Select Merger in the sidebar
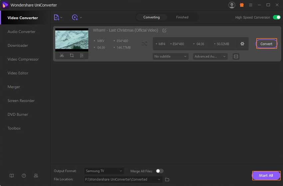Viewport: 283px width, 186px height. (14, 87)
